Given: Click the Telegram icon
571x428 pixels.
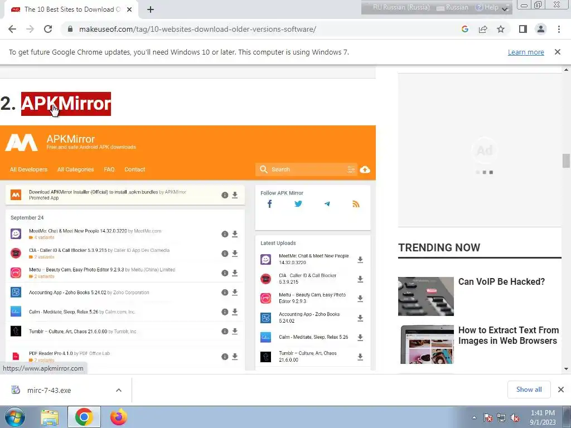Looking at the screenshot, I should pyautogui.click(x=327, y=204).
